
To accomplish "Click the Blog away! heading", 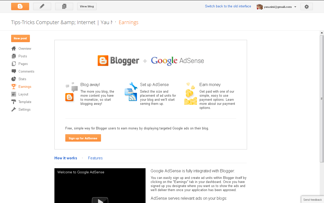I will (x=90, y=84).
